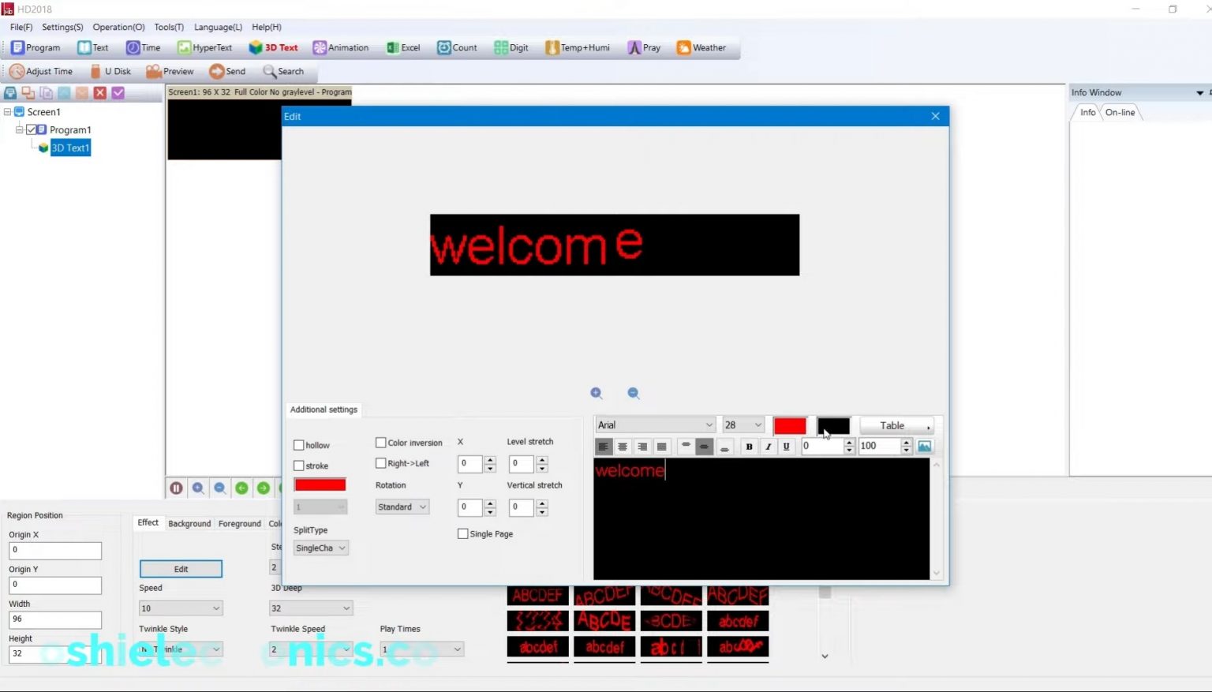Click the Temp+Humi toolbar icon
The image size is (1212, 692).
[x=578, y=47]
